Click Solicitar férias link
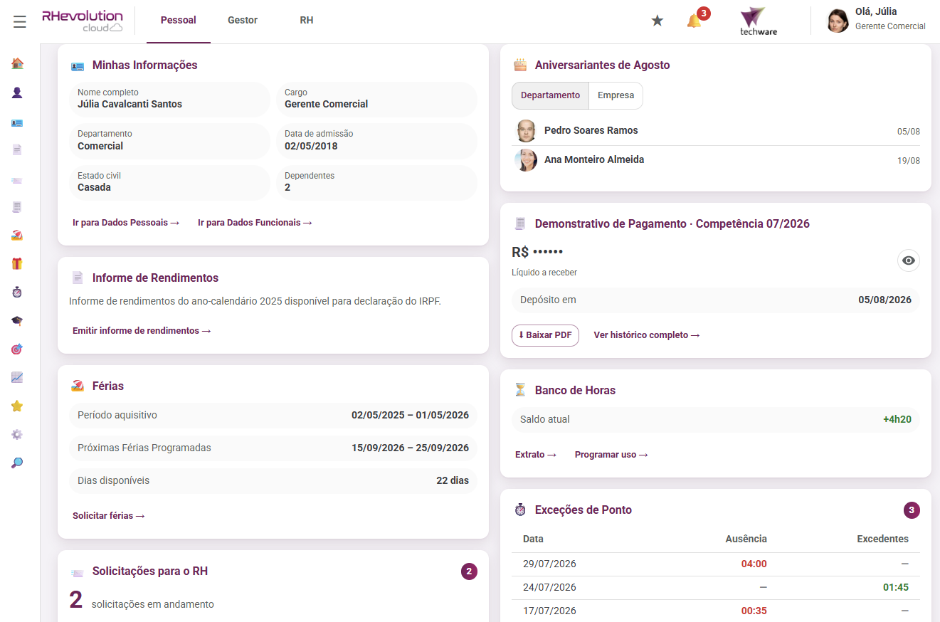 [x=109, y=516]
